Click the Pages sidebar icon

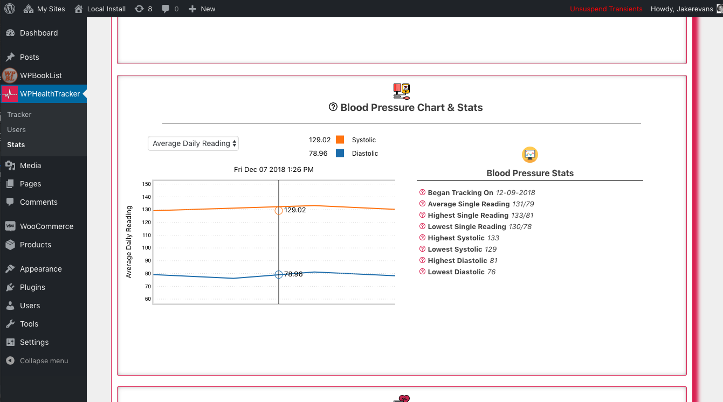[10, 184]
